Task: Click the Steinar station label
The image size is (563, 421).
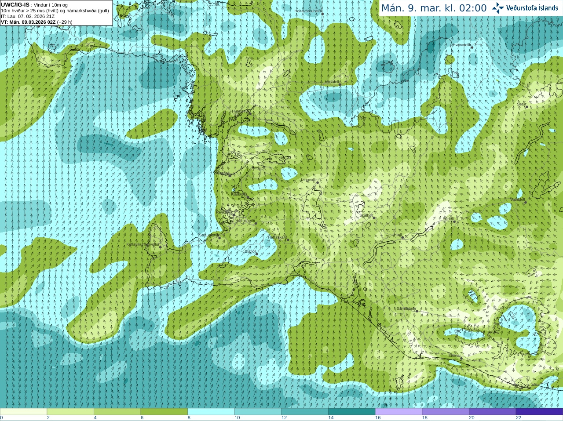Action: pos(454,356)
